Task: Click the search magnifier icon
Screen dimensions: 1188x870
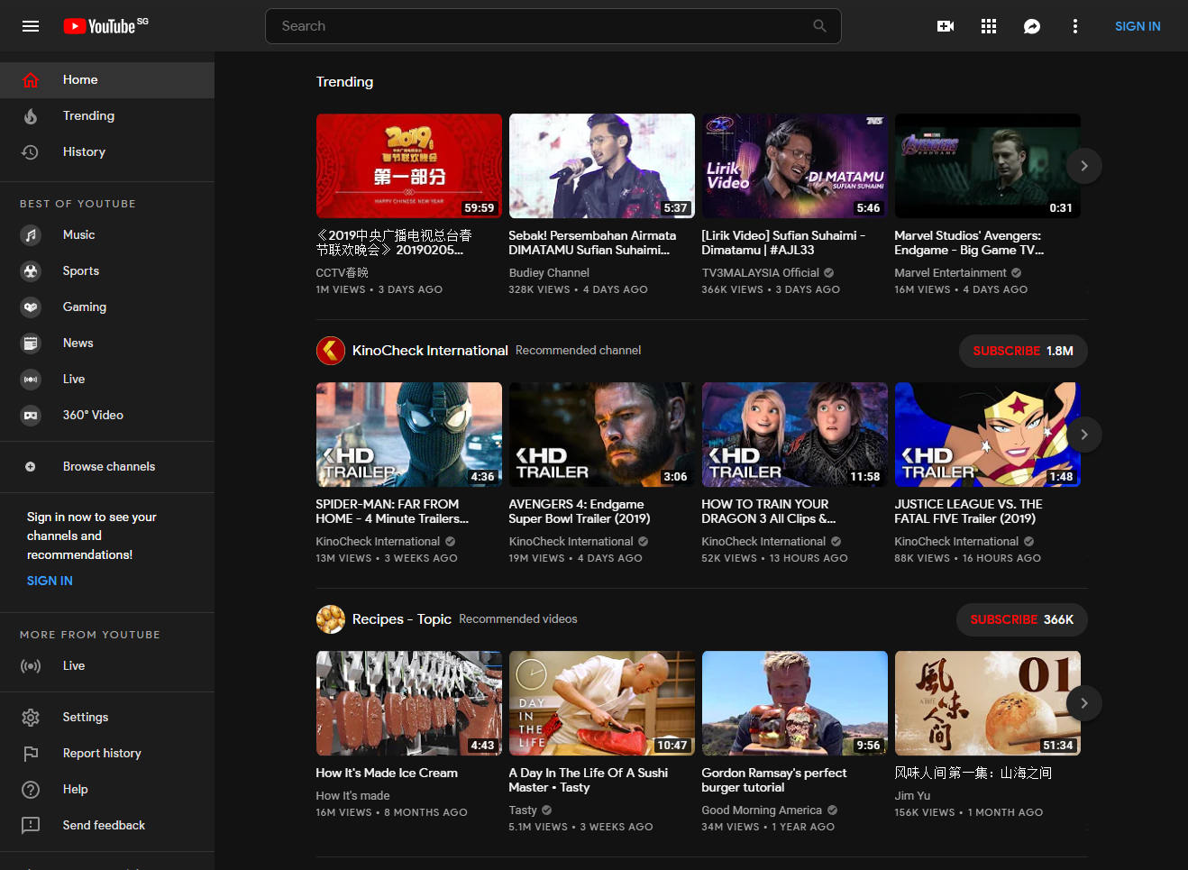Action: point(819,26)
